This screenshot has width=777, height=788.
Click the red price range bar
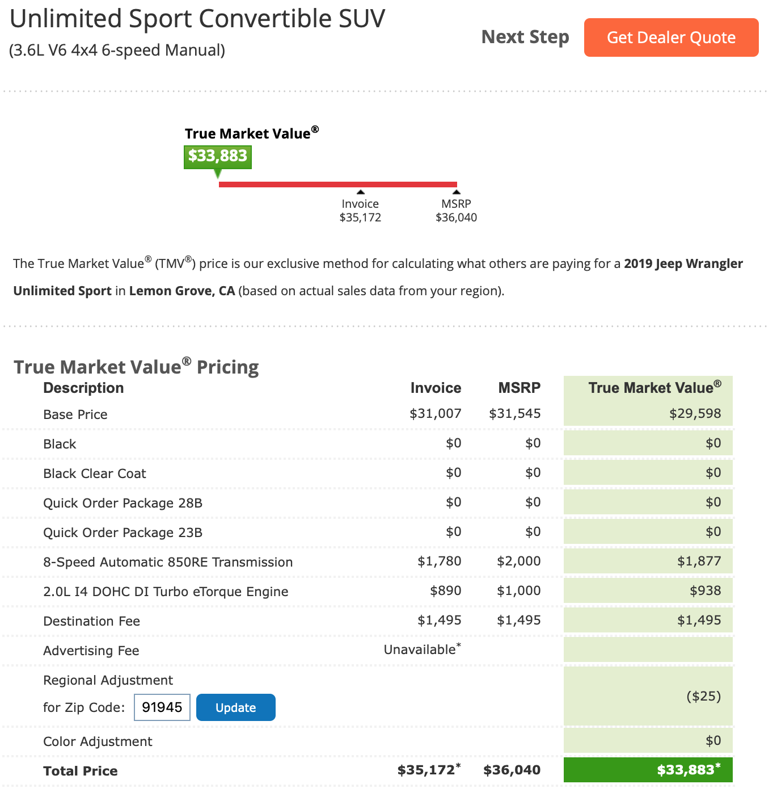click(x=338, y=184)
